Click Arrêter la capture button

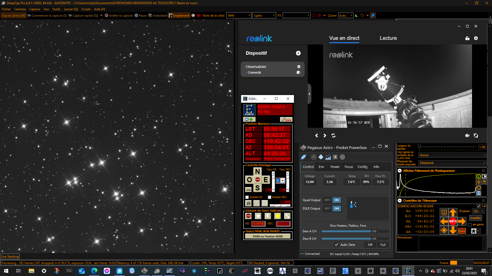119,16
